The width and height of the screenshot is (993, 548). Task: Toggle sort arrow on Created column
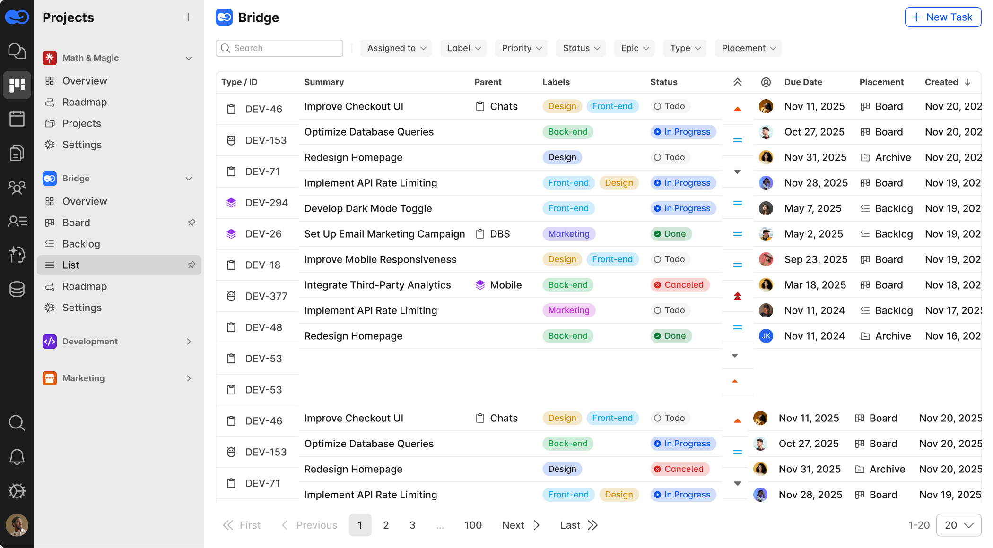tap(967, 82)
